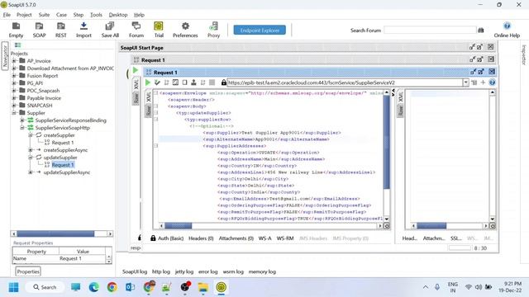Screen dimensions: 529x297
Task: Expand the AP_Invoice project
Action: pos(14,61)
